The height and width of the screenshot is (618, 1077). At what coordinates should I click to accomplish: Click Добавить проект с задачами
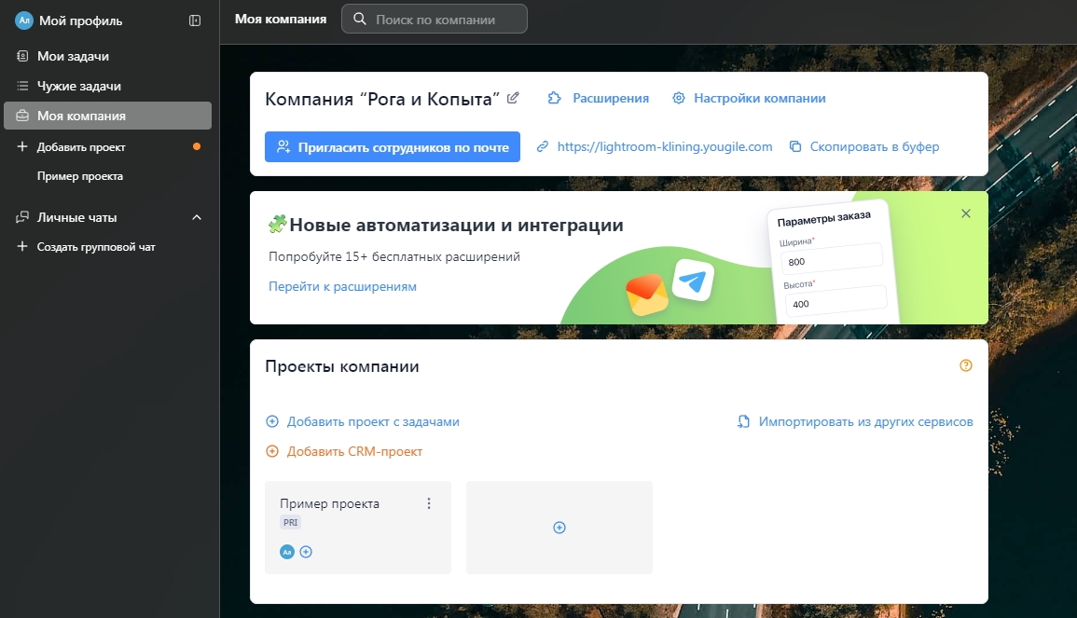coord(373,421)
